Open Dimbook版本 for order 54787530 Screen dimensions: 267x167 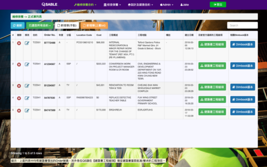coord(243,99)
